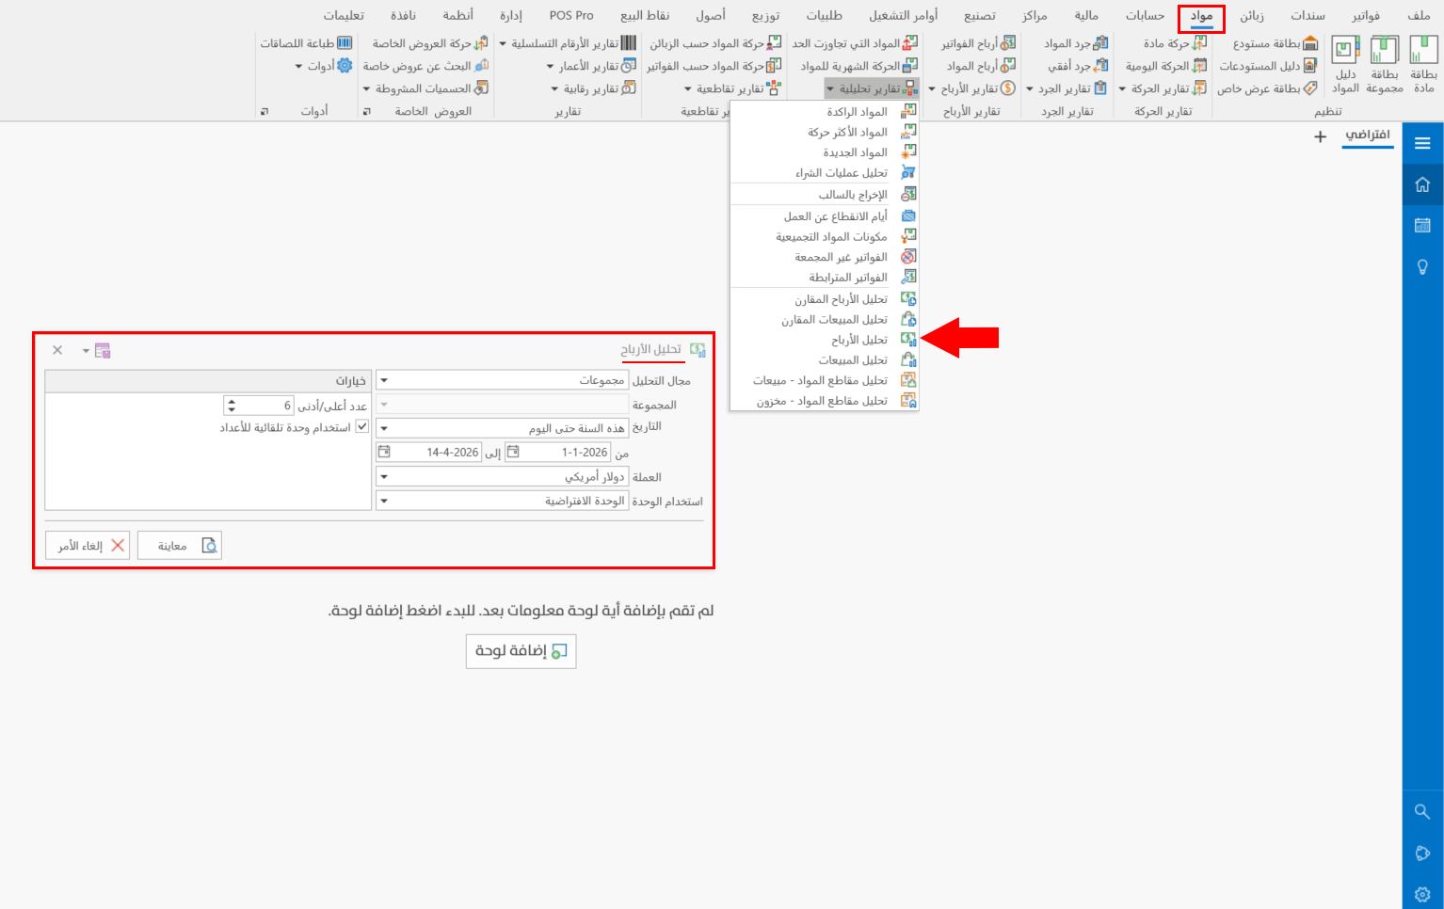
Task: Open حركة العروض الخاصة report
Action: pos(430,43)
